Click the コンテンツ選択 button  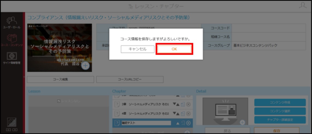[x=280, y=111]
